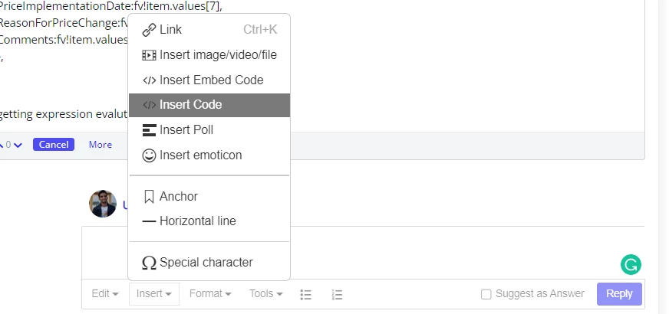Click the Reply button
Image resolution: width=669 pixels, height=314 pixels.
click(x=619, y=293)
